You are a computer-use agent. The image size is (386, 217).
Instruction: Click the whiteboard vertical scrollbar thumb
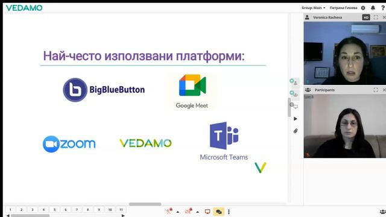(x=289, y=107)
